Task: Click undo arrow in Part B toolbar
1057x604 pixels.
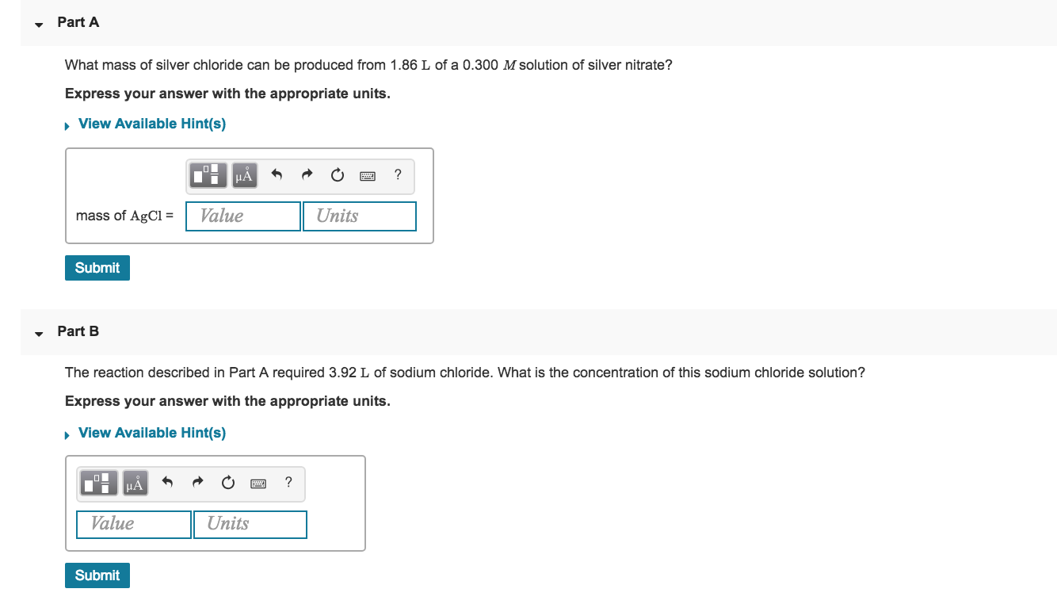Action: [x=167, y=482]
